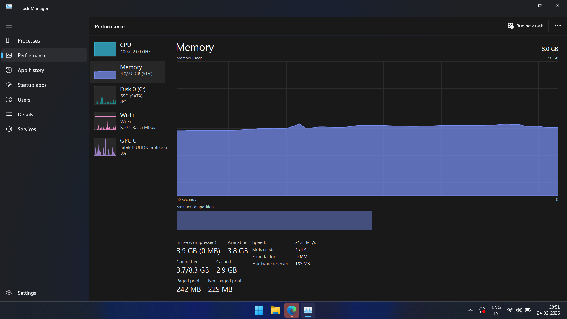Go to Services puzzle icon
Image resolution: width=567 pixels, height=319 pixels.
coord(9,129)
